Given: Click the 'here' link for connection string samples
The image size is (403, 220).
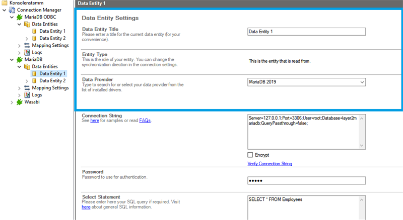Looking at the screenshot, I should point(95,121).
